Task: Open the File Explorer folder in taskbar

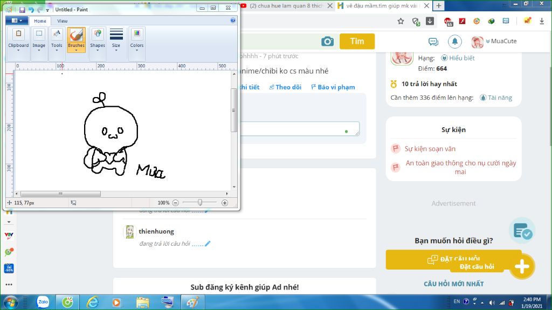Action: 142,302
